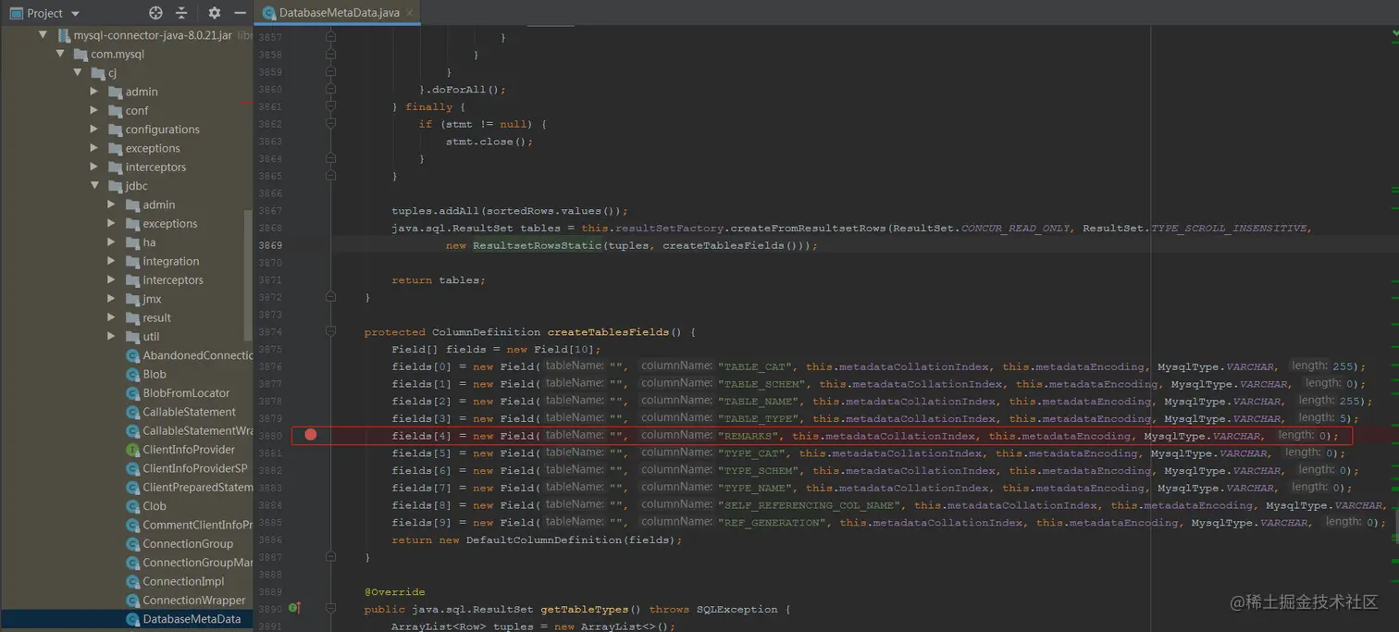The height and width of the screenshot is (632, 1399).
Task: Expand the cj exceptions folder
Action: (94, 148)
